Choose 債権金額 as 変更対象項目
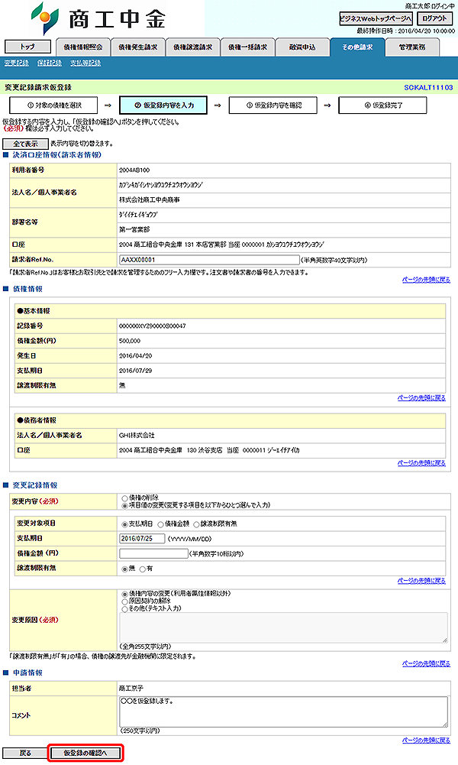 point(160,524)
